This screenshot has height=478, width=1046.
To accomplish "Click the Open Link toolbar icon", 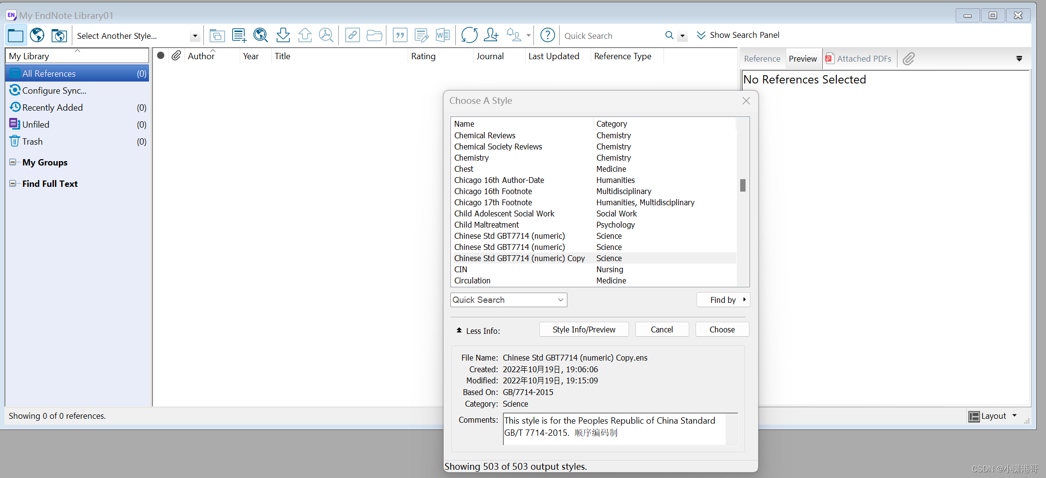I will coord(352,35).
